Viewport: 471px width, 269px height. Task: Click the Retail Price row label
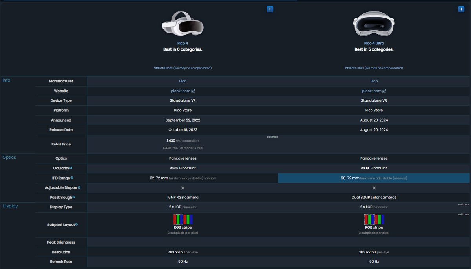coord(61,144)
